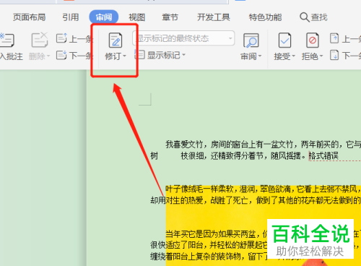Open the 视图 view tab
The height and width of the screenshot is (266, 361).
click(136, 17)
